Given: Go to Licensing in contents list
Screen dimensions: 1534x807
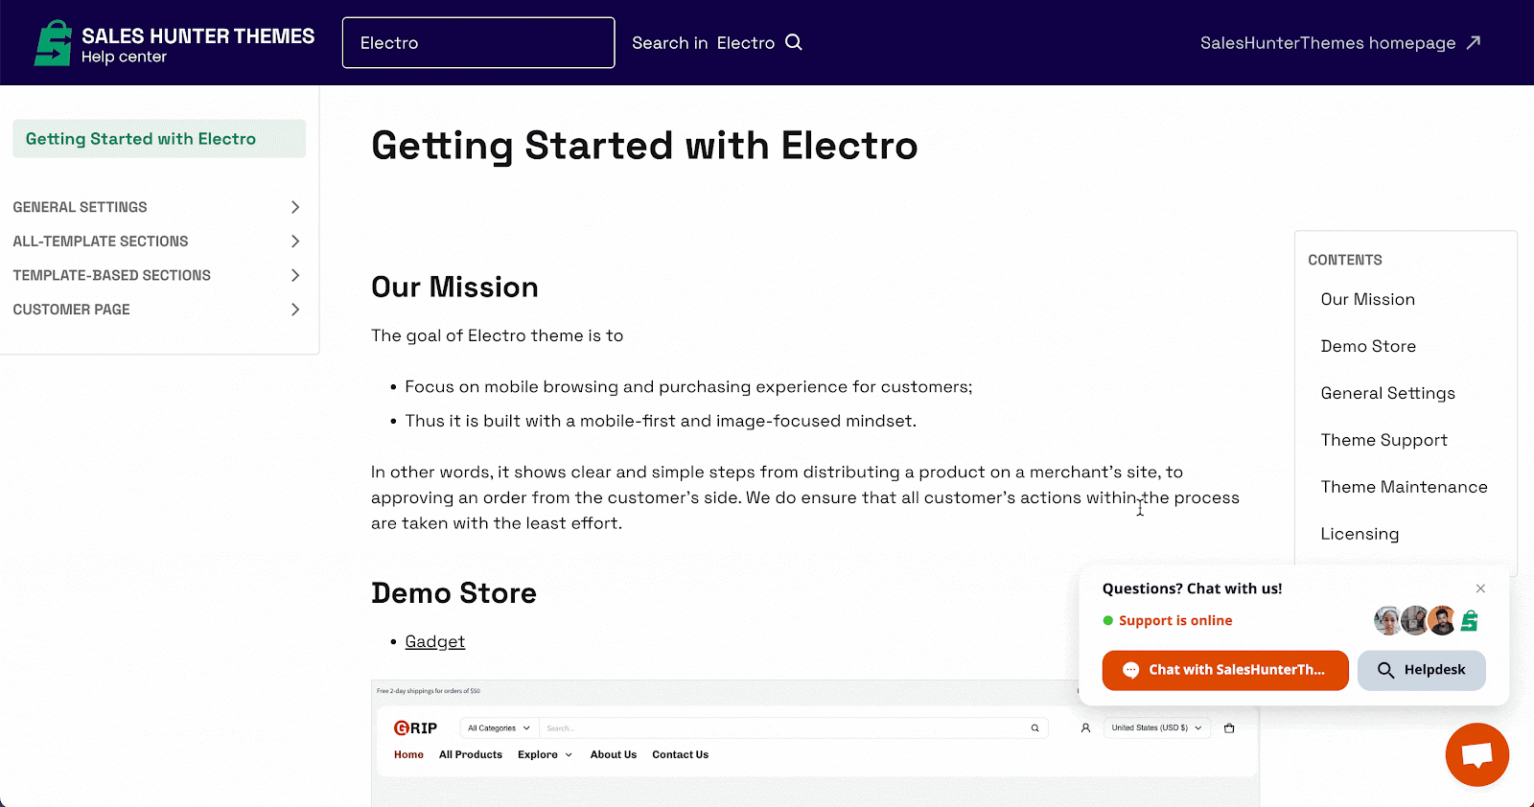Looking at the screenshot, I should click(x=1360, y=534).
